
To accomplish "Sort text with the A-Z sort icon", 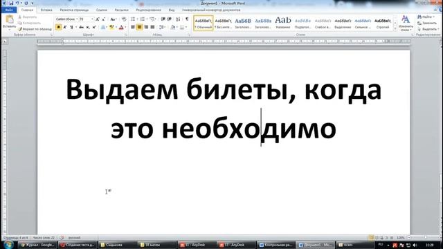I will (x=178, y=19).
